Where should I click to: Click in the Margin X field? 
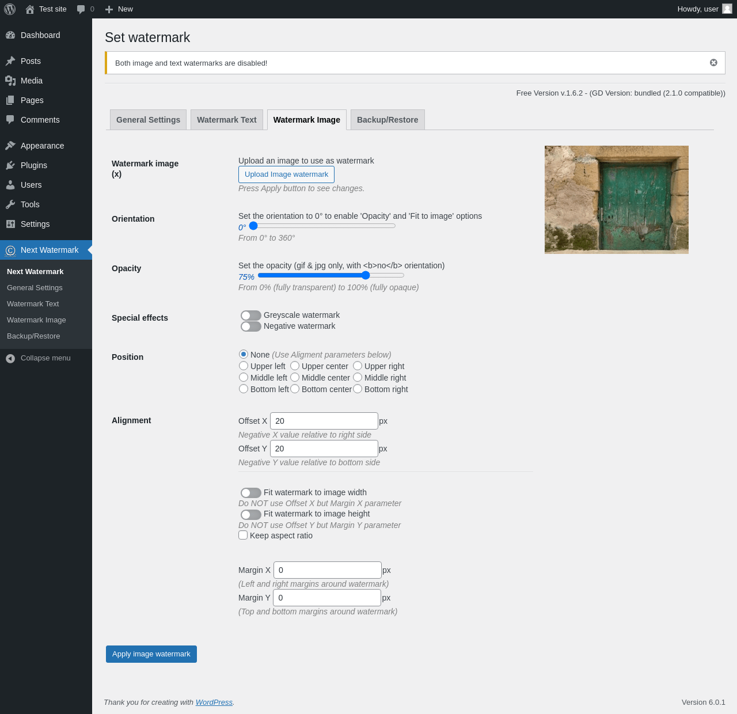pyautogui.click(x=328, y=570)
